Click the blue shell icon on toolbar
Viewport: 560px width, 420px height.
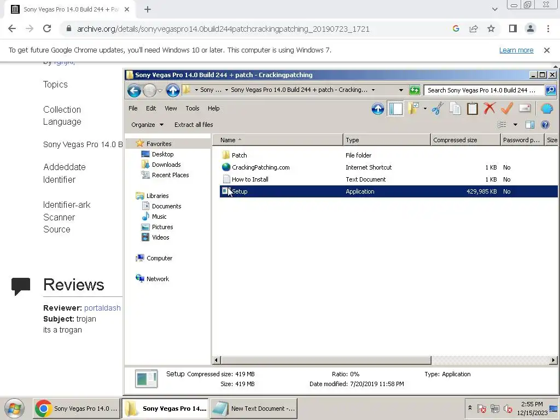(547, 109)
